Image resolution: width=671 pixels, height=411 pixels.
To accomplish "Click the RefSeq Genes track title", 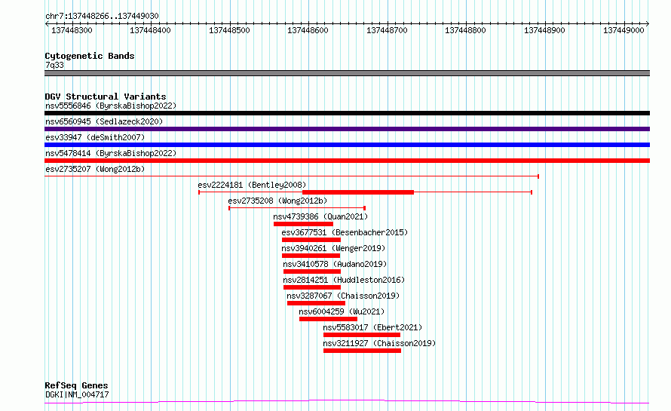I will [76, 386].
